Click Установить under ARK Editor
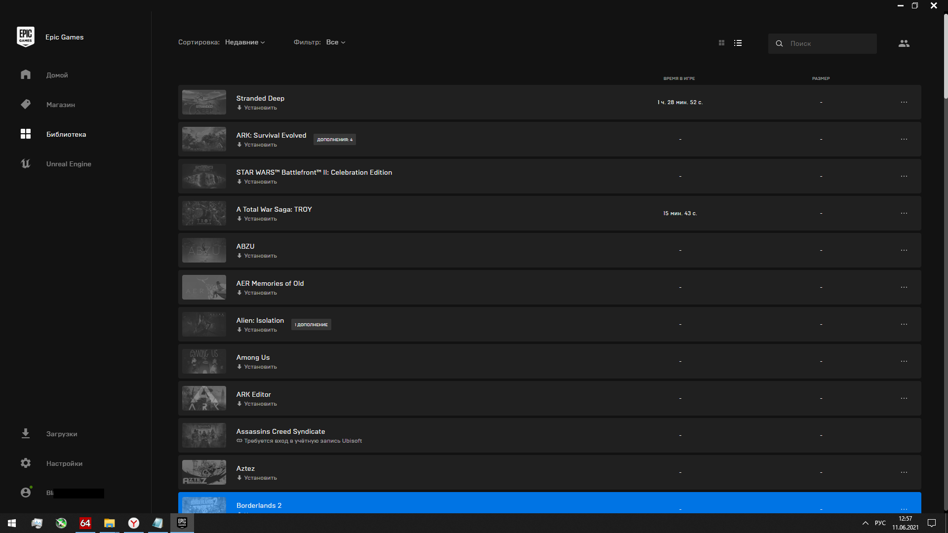This screenshot has height=533, width=948. 257,404
